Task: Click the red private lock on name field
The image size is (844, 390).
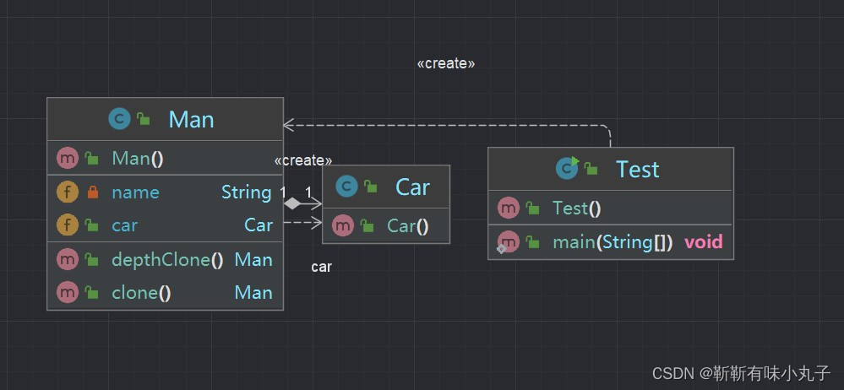Action: (x=93, y=192)
